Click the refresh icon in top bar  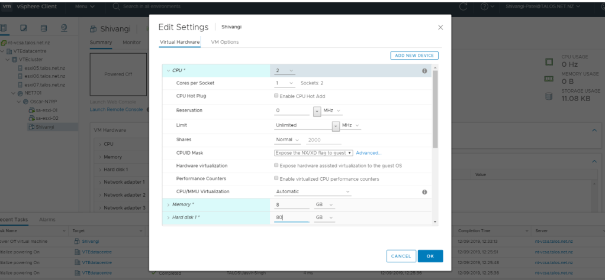click(464, 6)
